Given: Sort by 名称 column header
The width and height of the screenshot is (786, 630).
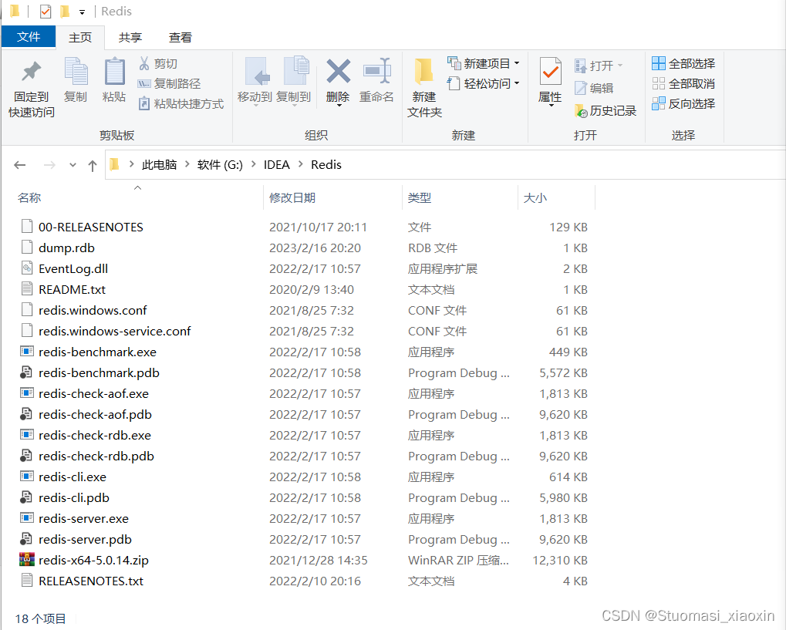Looking at the screenshot, I should pos(29,198).
